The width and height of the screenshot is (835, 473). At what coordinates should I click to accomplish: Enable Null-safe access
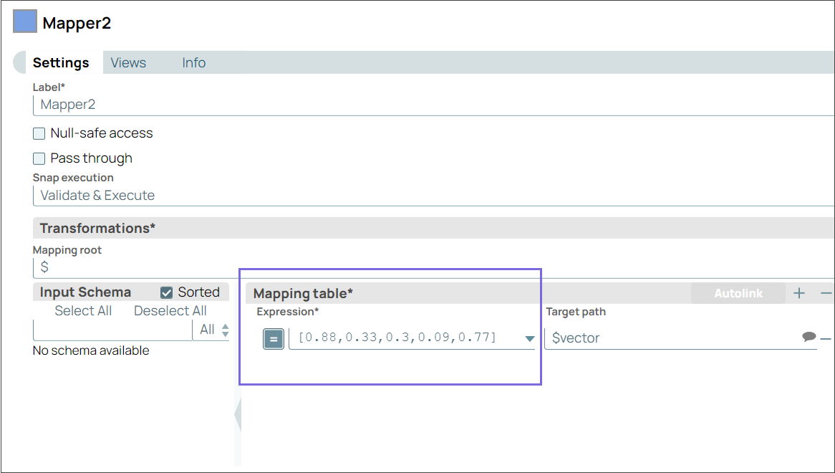pos(39,133)
